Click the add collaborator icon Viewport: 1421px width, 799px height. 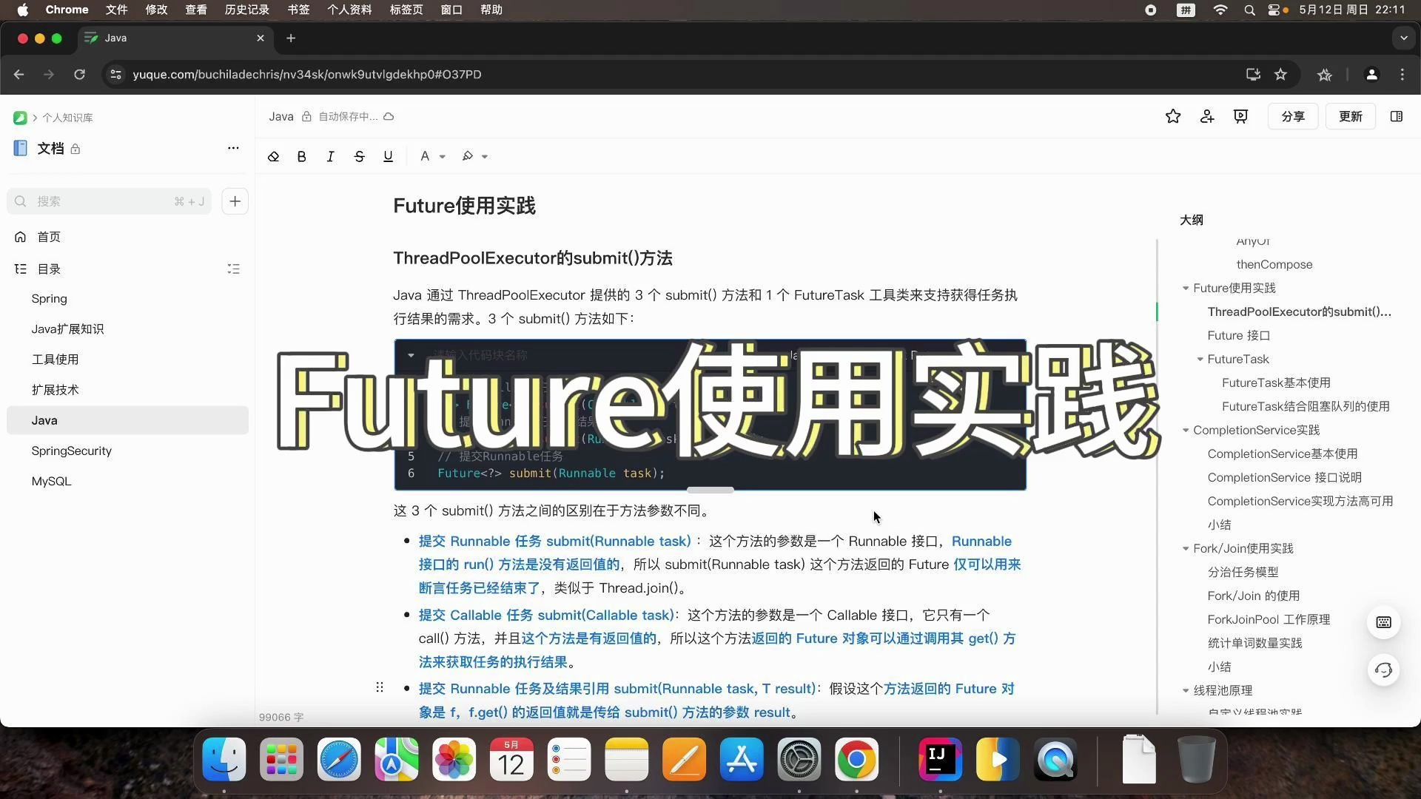(x=1207, y=116)
